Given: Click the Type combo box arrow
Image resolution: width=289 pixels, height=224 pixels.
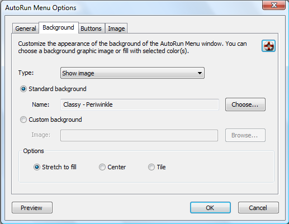Looking at the screenshot, I should click(200, 73).
